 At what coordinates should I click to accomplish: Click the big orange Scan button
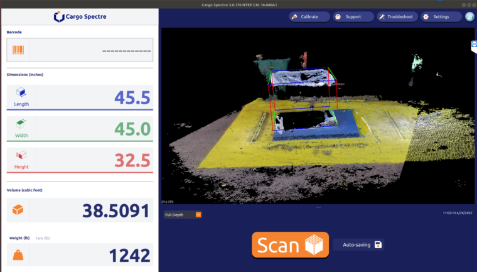coord(290,245)
